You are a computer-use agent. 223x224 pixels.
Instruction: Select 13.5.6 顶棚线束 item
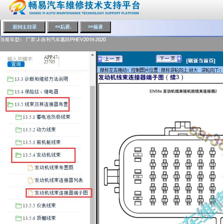click(x=39, y=218)
